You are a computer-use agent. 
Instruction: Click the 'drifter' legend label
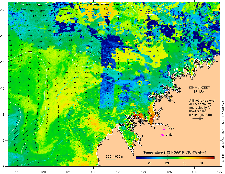[170, 135]
